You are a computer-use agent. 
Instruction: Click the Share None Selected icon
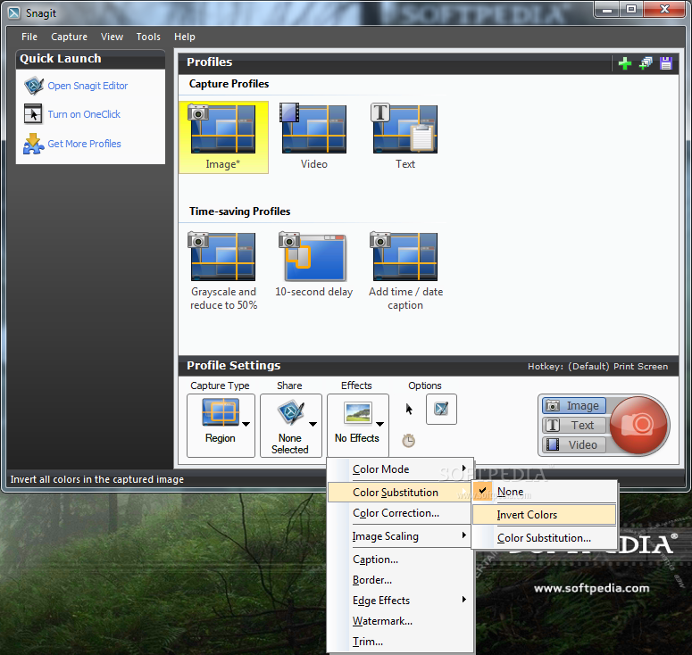[290, 412]
